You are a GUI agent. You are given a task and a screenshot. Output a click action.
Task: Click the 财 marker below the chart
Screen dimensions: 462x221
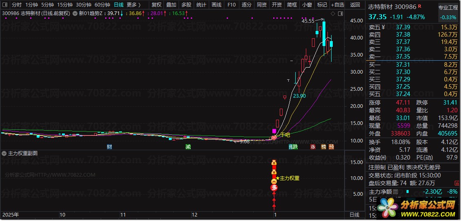pos(110,147)
